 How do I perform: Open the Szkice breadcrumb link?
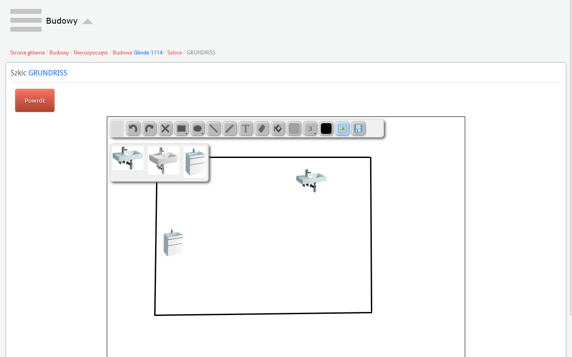click(174, 53)
